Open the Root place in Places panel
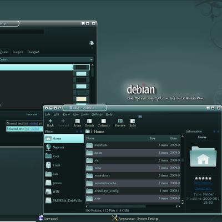This screenshot has height=222, width=222. click(x=64, y=156)
